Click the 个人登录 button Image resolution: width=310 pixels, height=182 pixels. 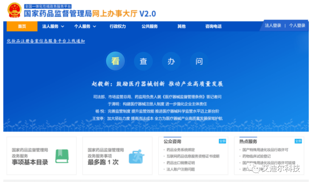coord(297,25)
